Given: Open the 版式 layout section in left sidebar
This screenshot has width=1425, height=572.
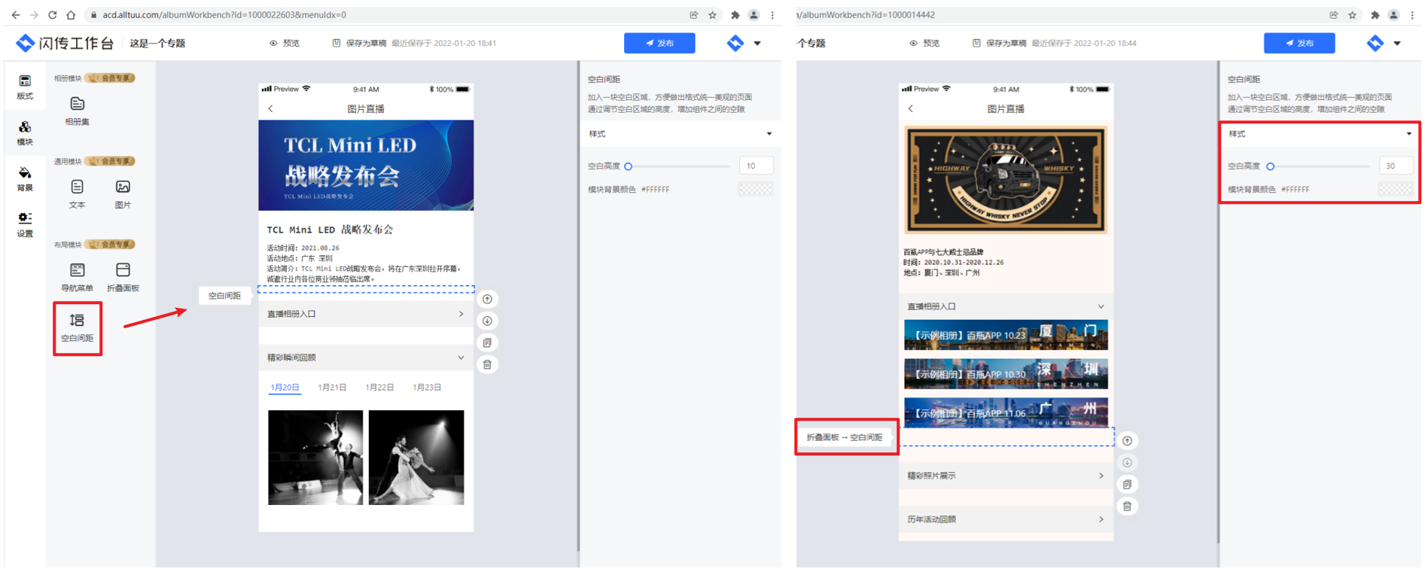Looking at the screenshot, I should [25, 87].
